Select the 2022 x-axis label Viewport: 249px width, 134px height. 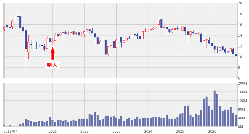(x=84, y=131)
